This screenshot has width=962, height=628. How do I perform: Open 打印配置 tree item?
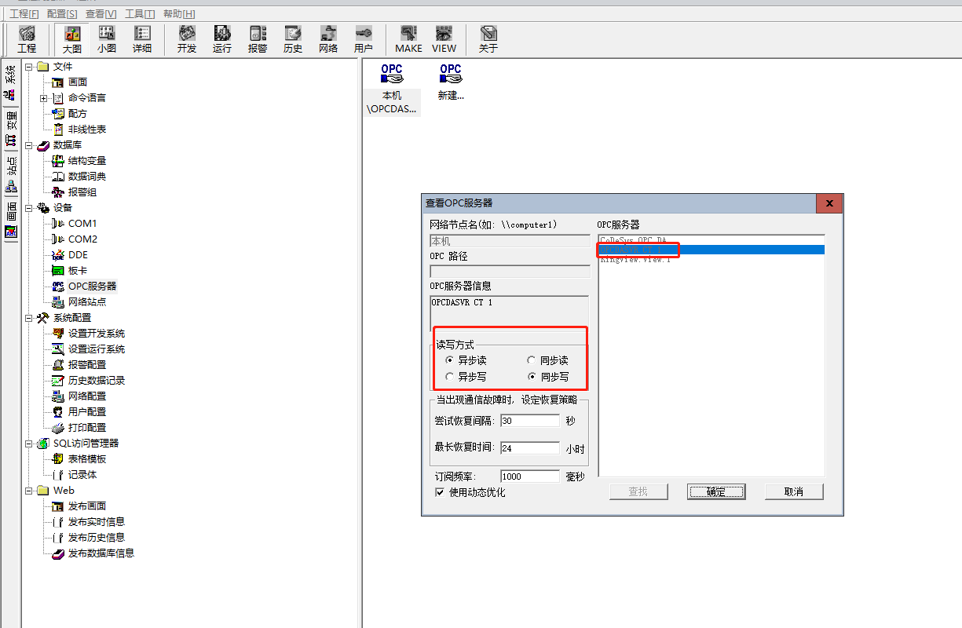(86, 427)
